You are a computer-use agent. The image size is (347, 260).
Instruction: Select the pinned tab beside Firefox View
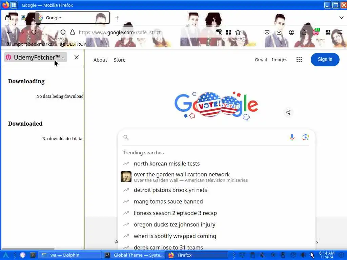(23, 18)
